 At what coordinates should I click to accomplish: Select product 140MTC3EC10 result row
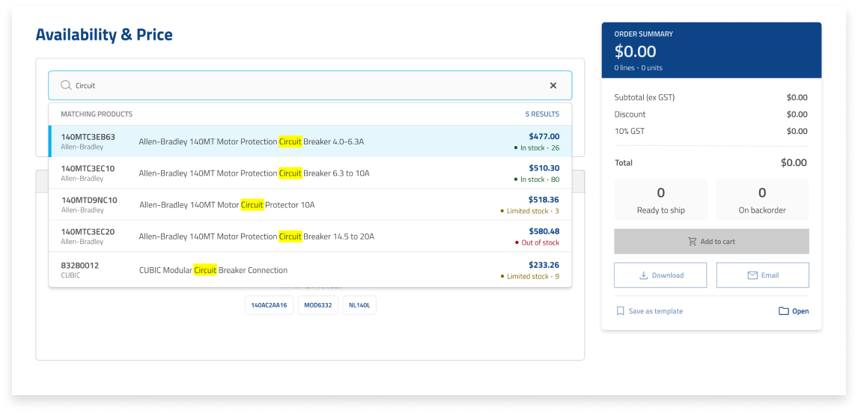coord(310,174)
